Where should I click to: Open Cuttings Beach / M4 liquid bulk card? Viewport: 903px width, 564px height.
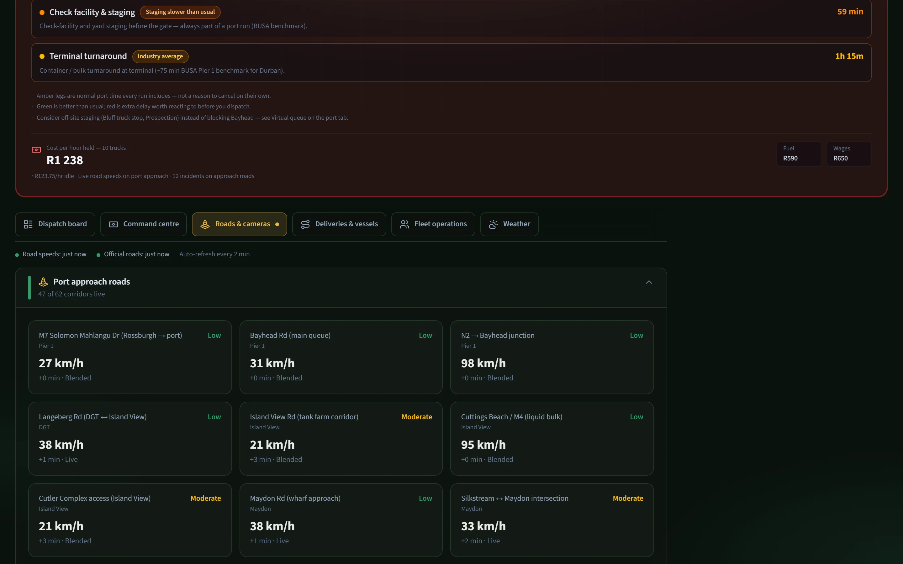(552, 438)
